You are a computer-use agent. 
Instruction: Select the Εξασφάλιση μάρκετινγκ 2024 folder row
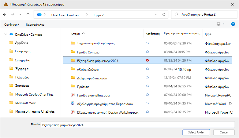[x=148, y=60]
